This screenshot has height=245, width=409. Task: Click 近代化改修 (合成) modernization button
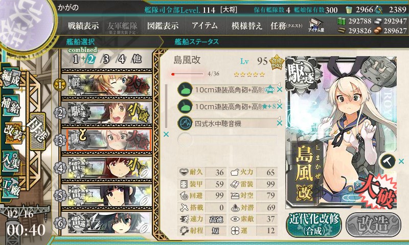[x=314, y=225]
